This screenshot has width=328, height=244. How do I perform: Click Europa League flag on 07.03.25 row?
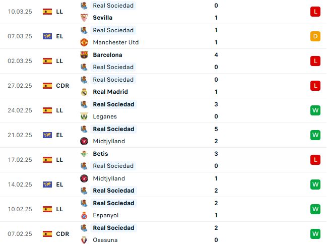pos(47,36)
